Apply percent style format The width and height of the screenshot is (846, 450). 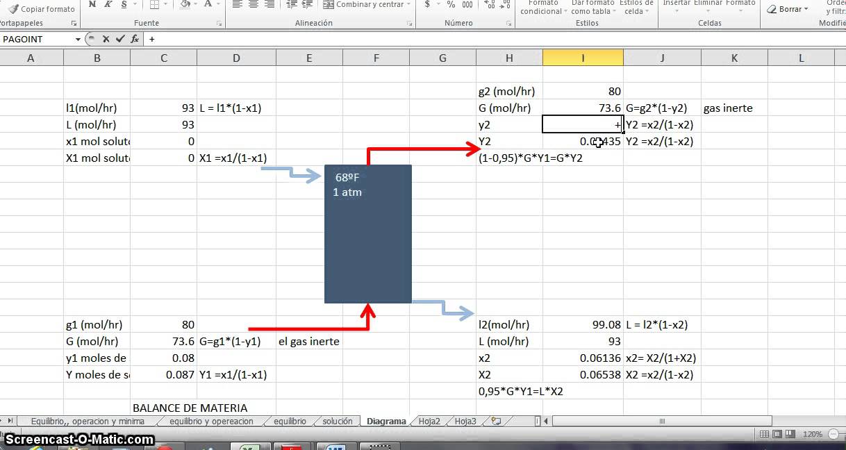(451, 4)
